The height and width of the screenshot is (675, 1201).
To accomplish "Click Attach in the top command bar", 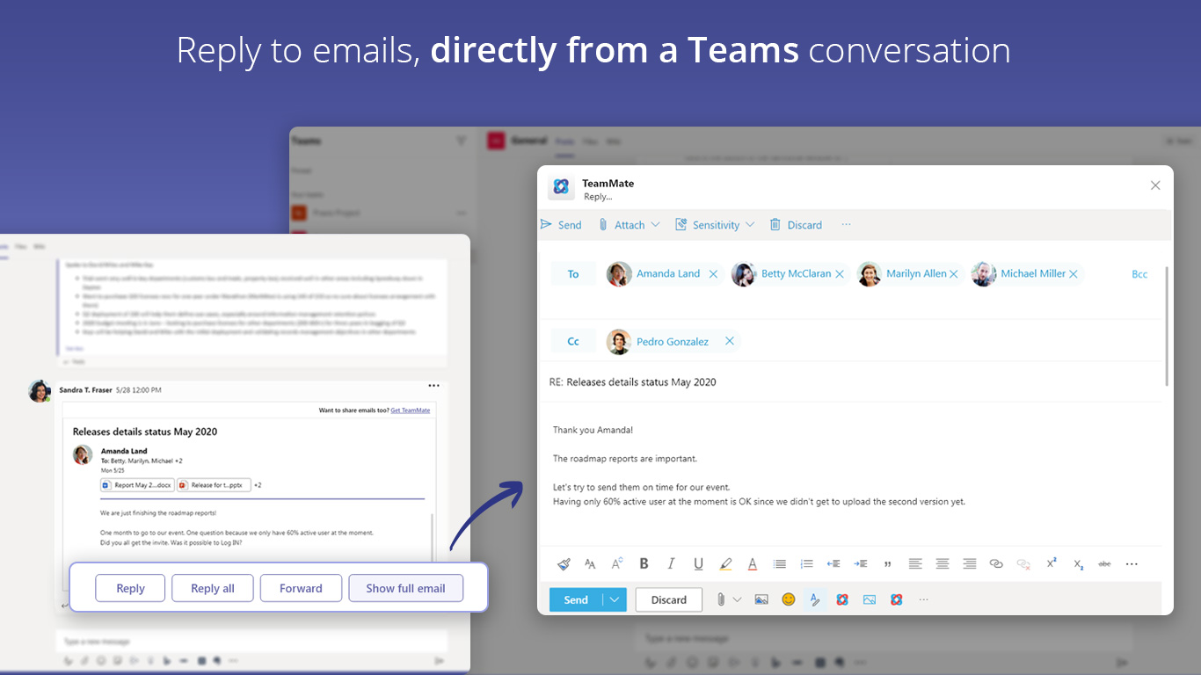I will pyautogui.click(x=622, y=225).
